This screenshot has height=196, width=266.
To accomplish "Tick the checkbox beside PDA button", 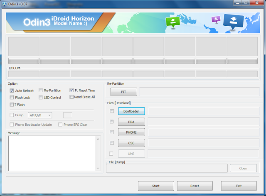I will coord(112,122).
